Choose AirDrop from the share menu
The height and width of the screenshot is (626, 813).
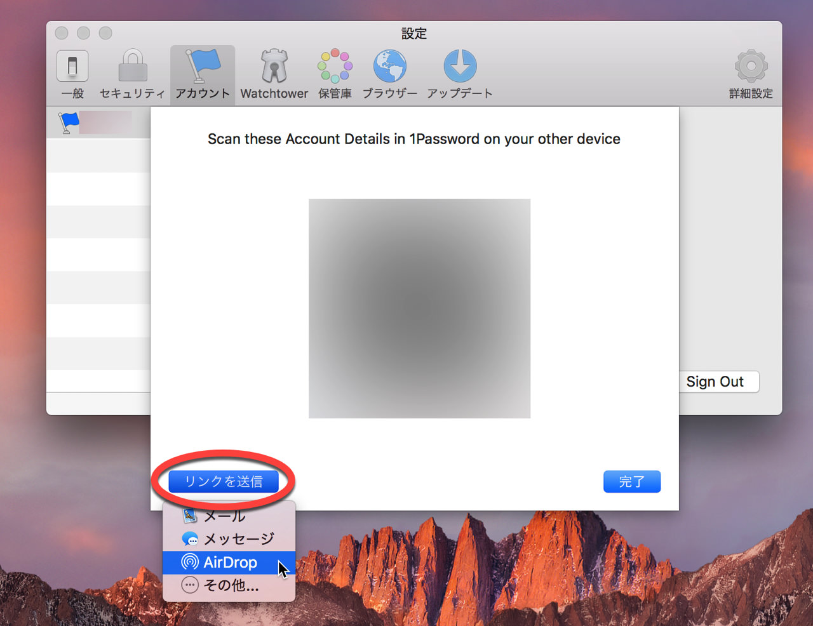[x=229, y=562]
